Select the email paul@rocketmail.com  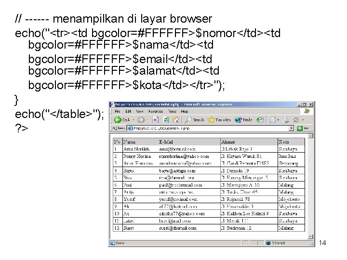[x=181, y=185]
